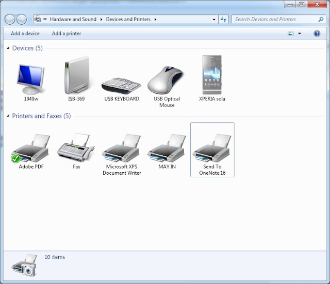The image size is (330, 284).
Task: Expand the double chevron in breadcrumb
Action: pyautogui.click(x=45, y=19)
